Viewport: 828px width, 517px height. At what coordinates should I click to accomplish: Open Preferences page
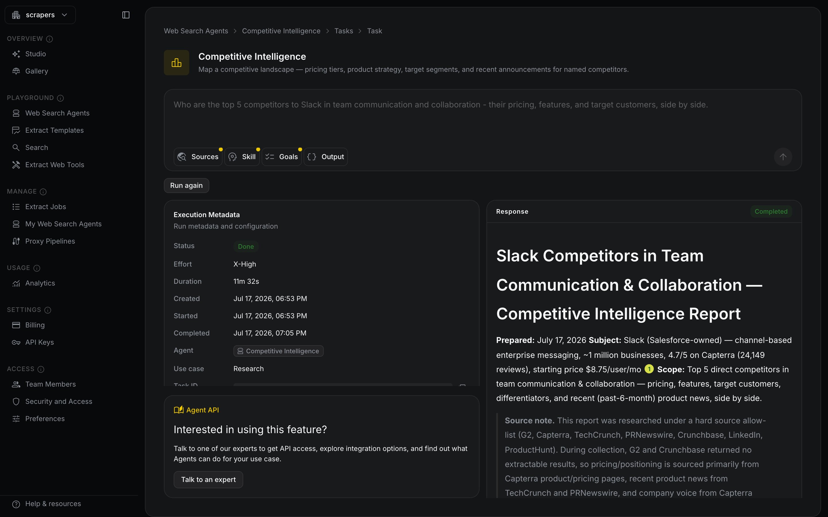coord(45,418)
